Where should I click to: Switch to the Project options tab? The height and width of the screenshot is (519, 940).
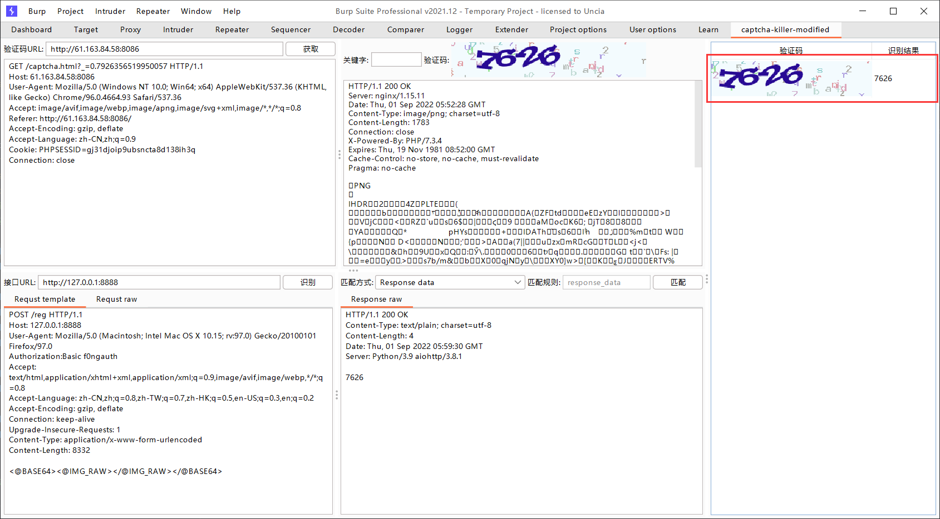tap(578, 29)
